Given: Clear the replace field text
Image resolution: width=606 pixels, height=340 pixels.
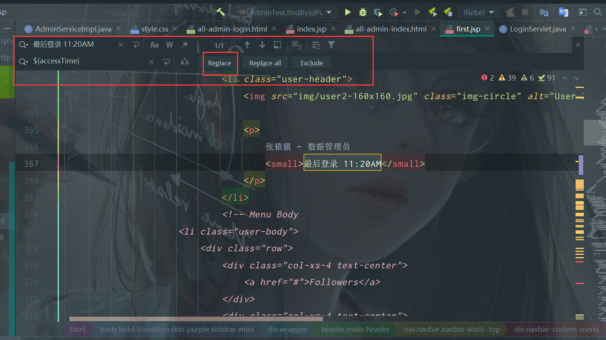Looking at the screenshot, I should tap(151, 62).
